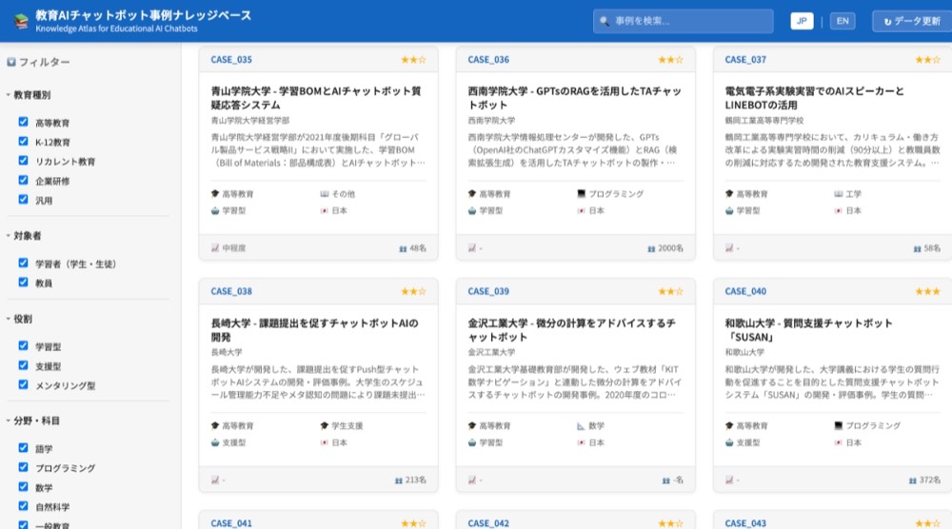This screenshot has height=529, width=952.
Task: Click graduation cap icon on CASE_035
Action: coord(215,193)
